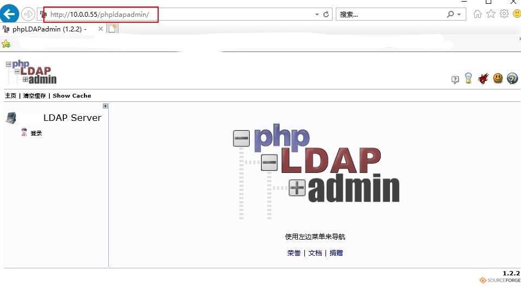Click the yellow smiley donate icon

498,78
